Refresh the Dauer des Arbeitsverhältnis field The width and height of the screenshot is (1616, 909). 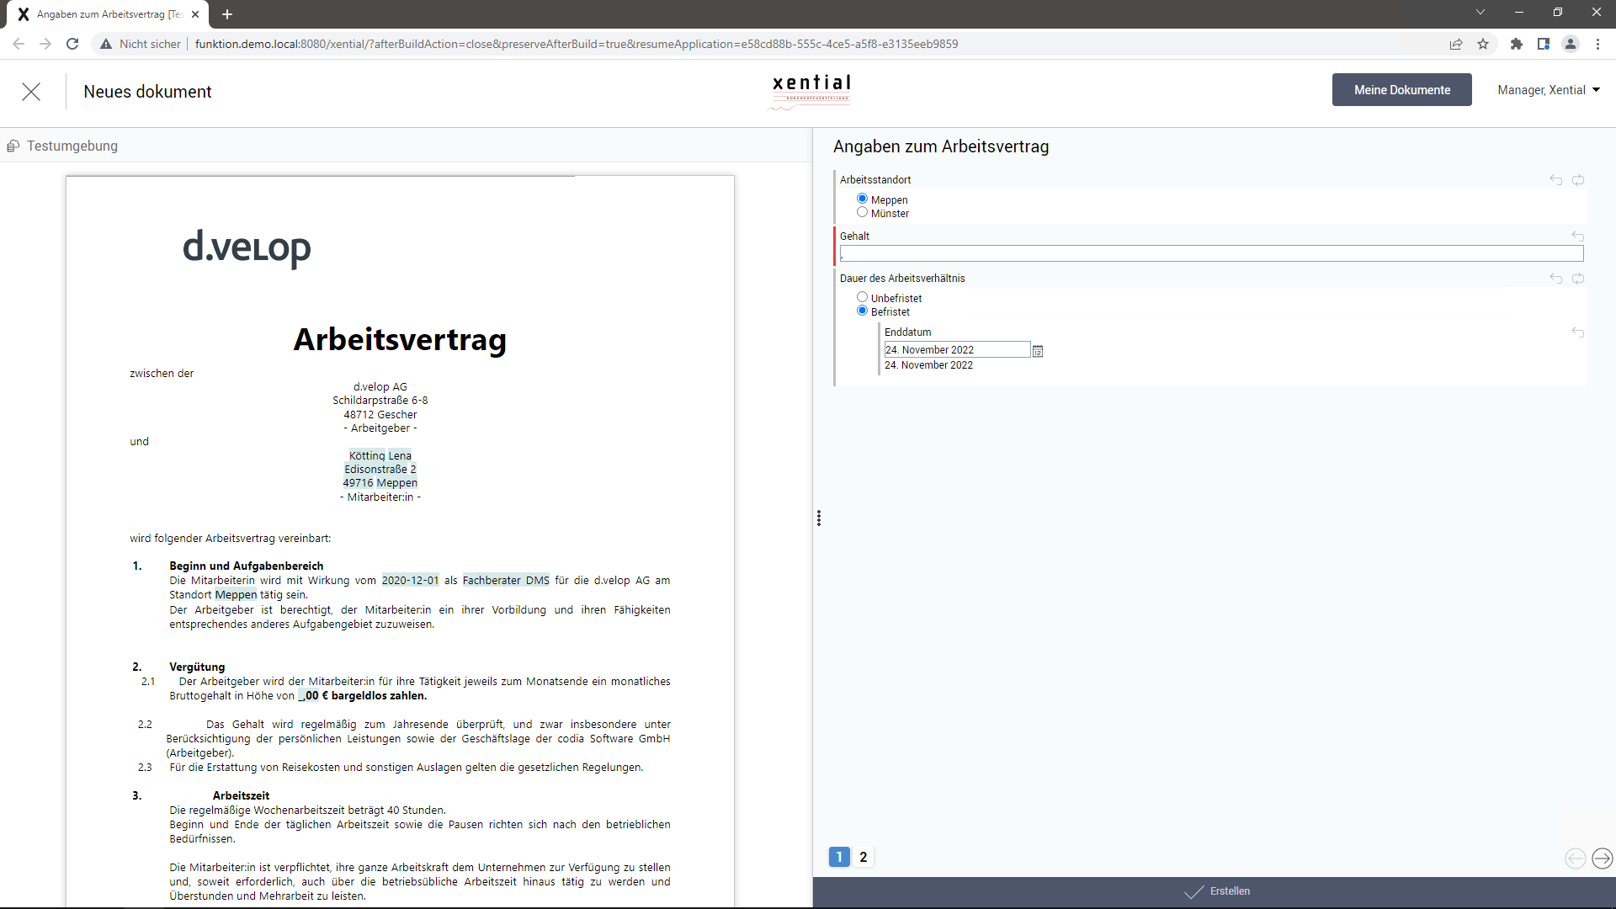1578,279
